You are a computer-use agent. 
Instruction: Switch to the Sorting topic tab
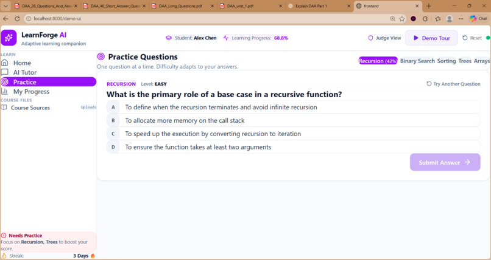pyautogui.click(x=447, y=61)
